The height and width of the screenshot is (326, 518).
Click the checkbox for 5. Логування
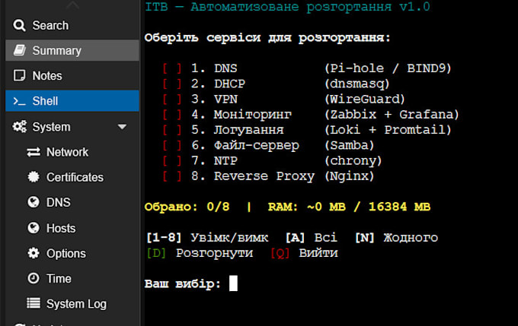tap(172, 129)
